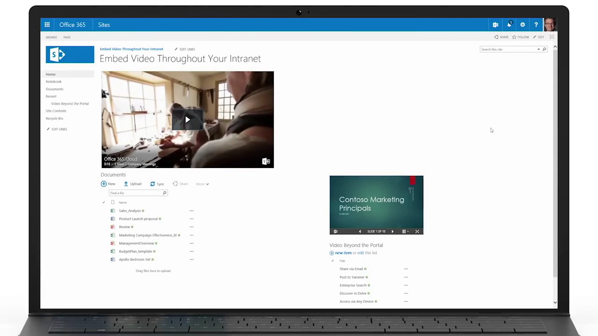Click the Excel icon beside Sales_Analysis
Screen dimensions: 598x336
113,210
